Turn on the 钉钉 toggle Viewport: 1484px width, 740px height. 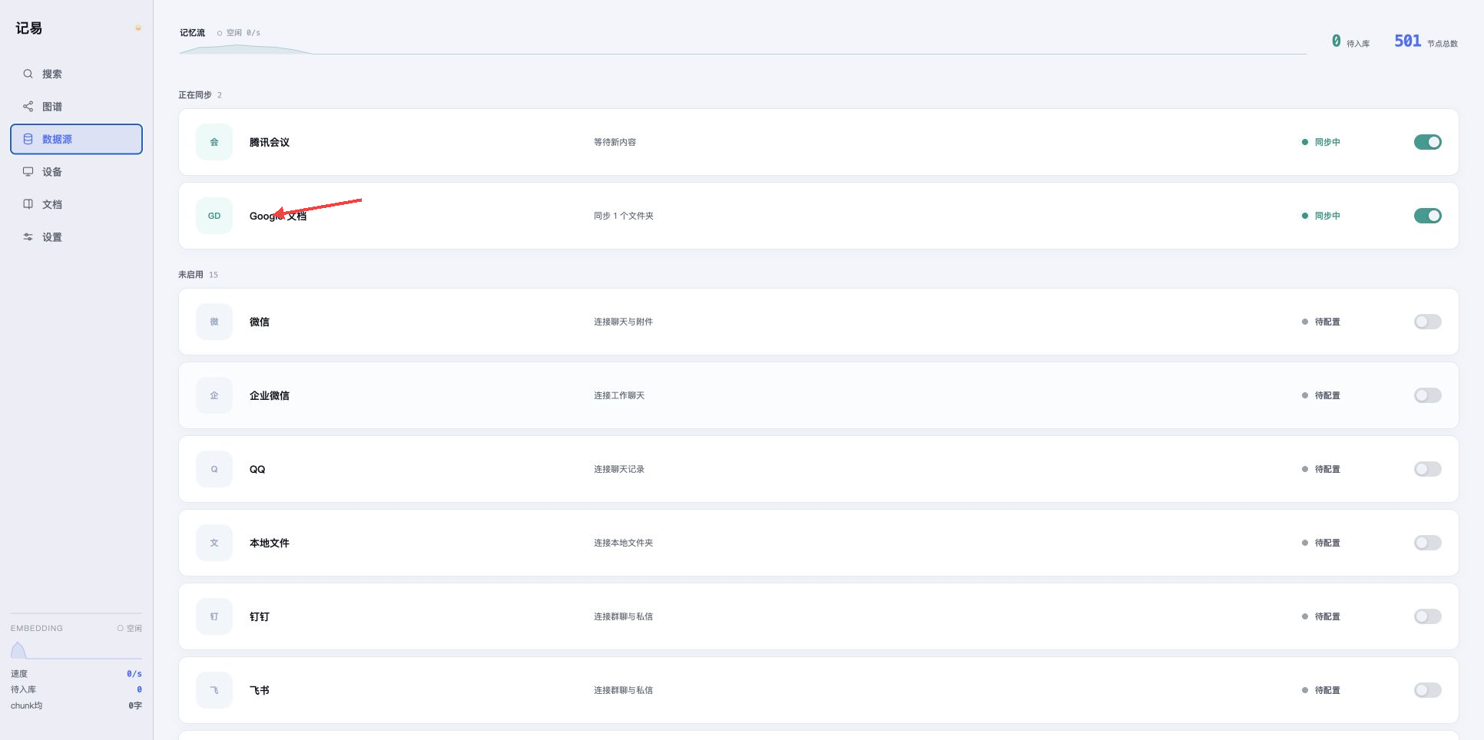click(x=1427, y=616)
